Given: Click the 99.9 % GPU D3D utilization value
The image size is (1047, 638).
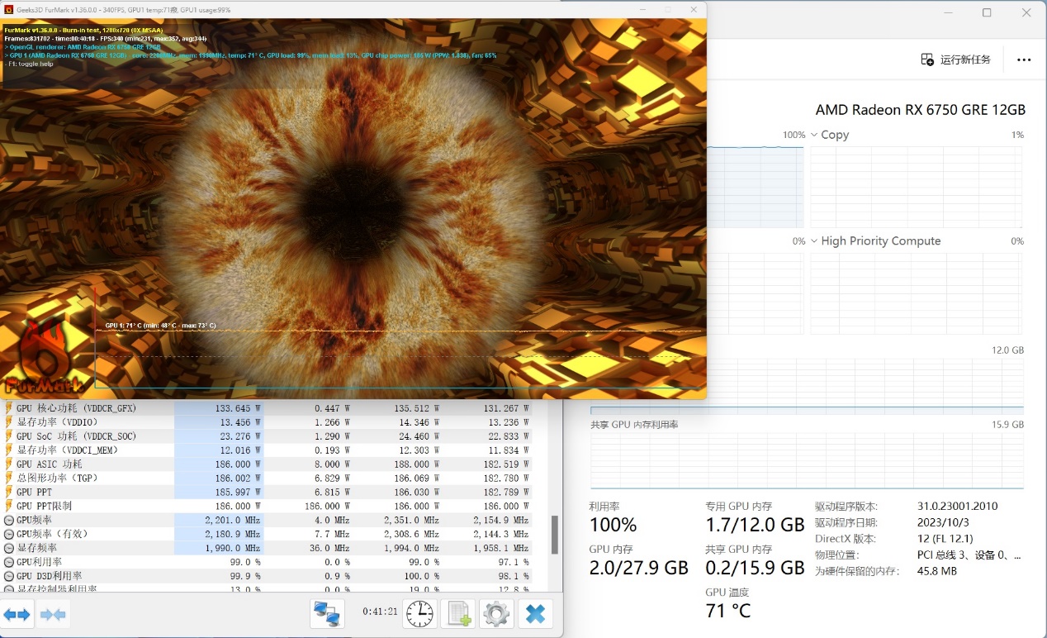Looking at the screenshot, I should tap(245, 576).
